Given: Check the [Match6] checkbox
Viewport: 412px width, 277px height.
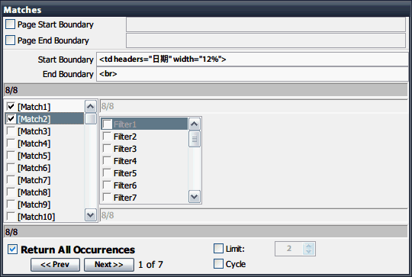Looking at the screenshot, I should pyautogui.click(x=11, y=168).
